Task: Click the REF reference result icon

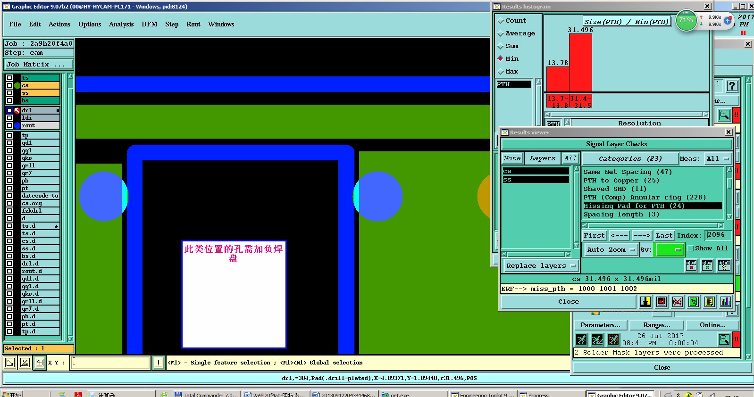Action: point(707,265)
